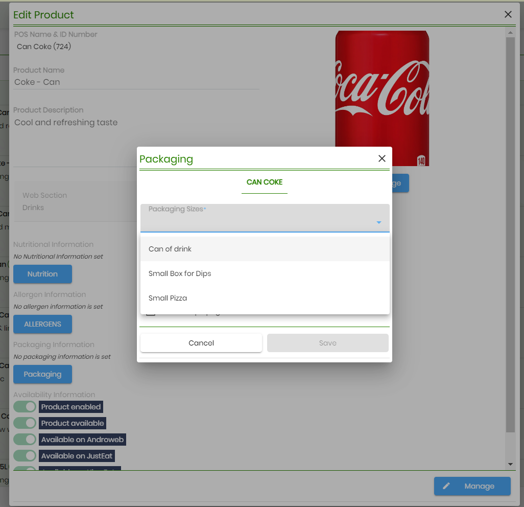Switch to the CAN COKE tab
The image size is (524, 507).
[265, 182]
